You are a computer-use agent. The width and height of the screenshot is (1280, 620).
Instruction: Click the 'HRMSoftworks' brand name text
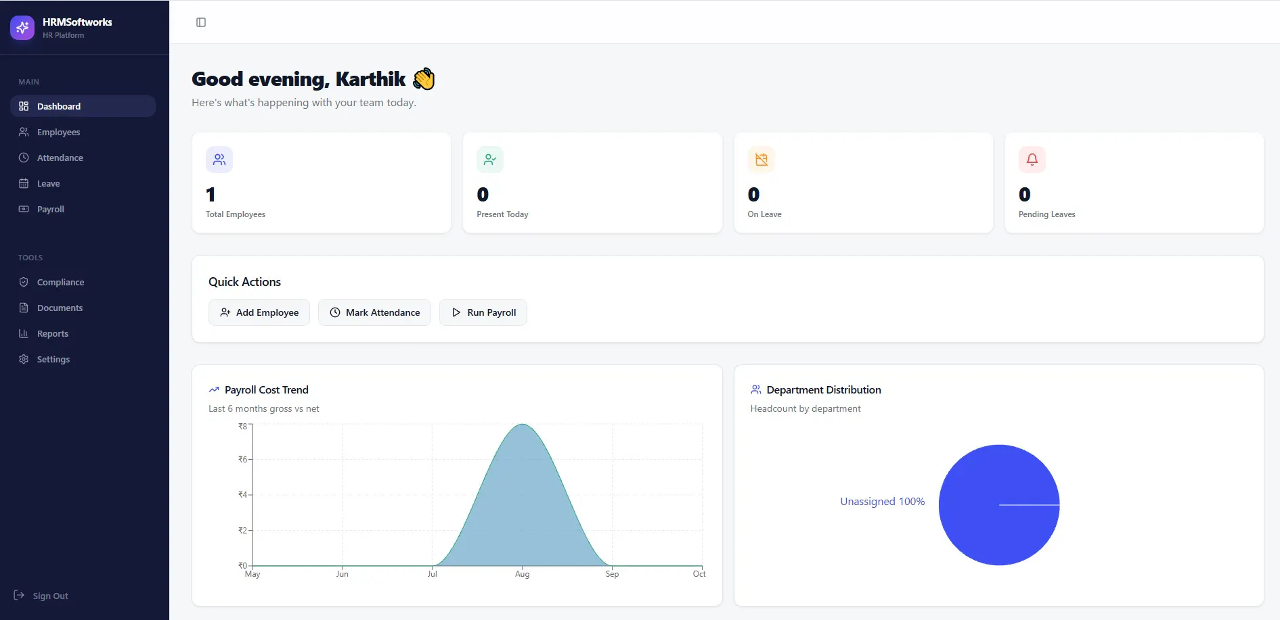(77, 22)
